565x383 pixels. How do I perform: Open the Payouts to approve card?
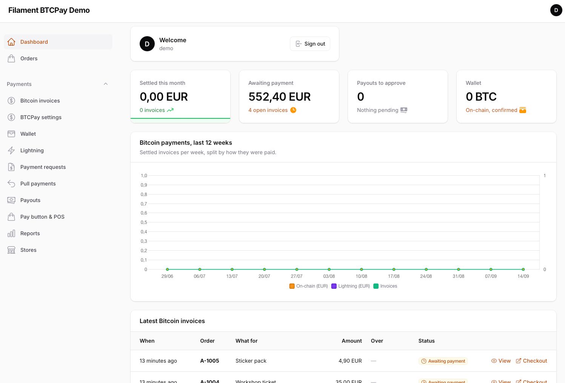pos(398,97)
